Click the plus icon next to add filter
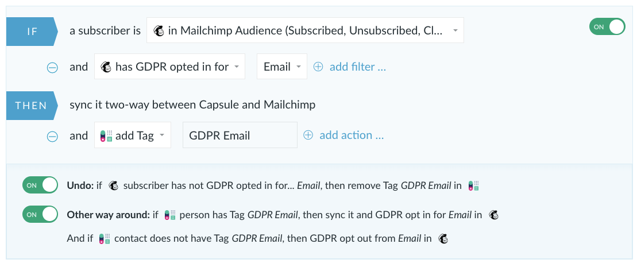This screenshot has width=637, height=267. [x=318, y=67]
